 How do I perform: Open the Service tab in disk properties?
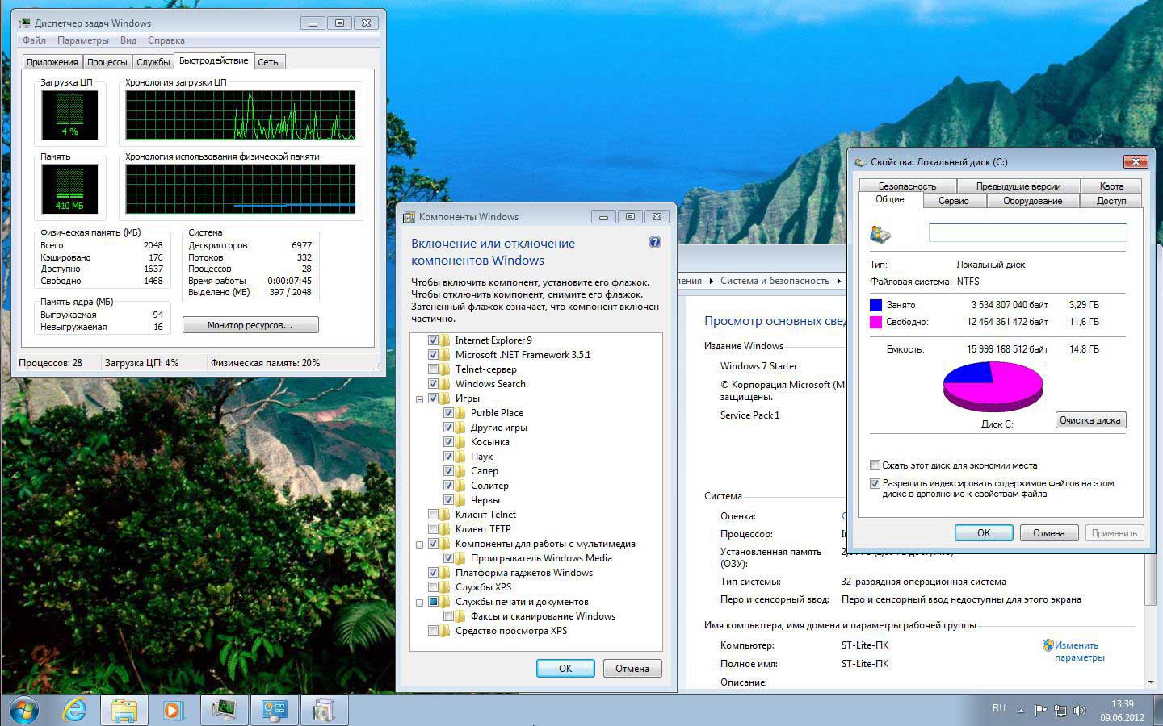953,201
